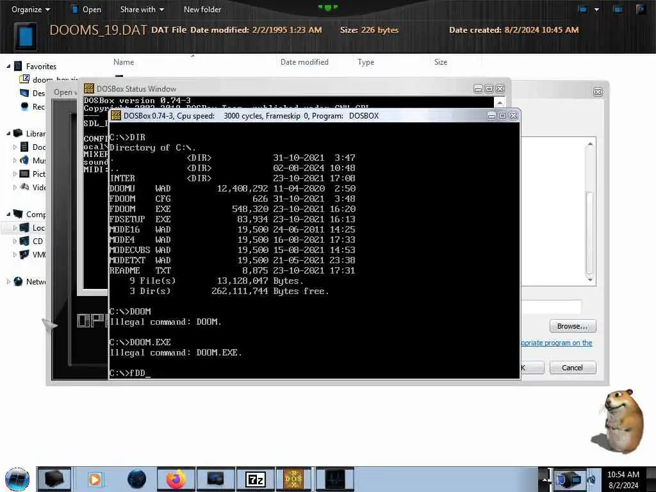Open the Organize dropdown menu

click(31, 9)
